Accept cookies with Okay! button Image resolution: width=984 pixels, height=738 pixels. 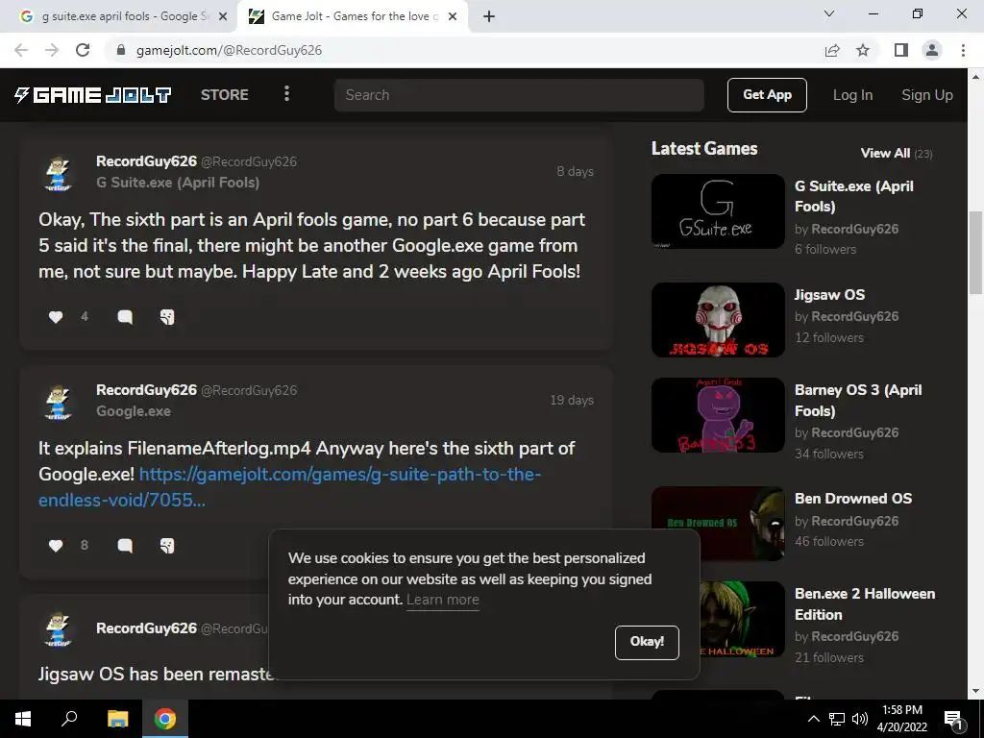tap(647, 642)
